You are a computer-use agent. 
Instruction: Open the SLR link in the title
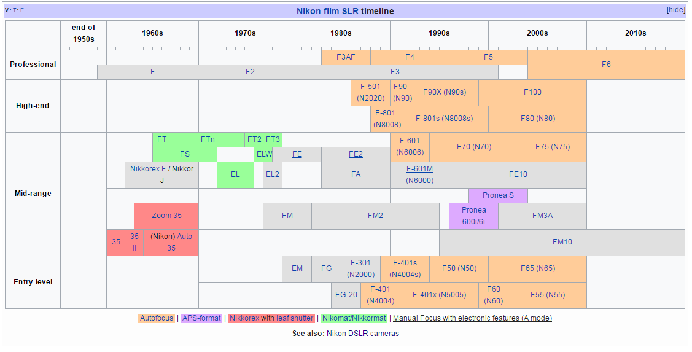351,11
